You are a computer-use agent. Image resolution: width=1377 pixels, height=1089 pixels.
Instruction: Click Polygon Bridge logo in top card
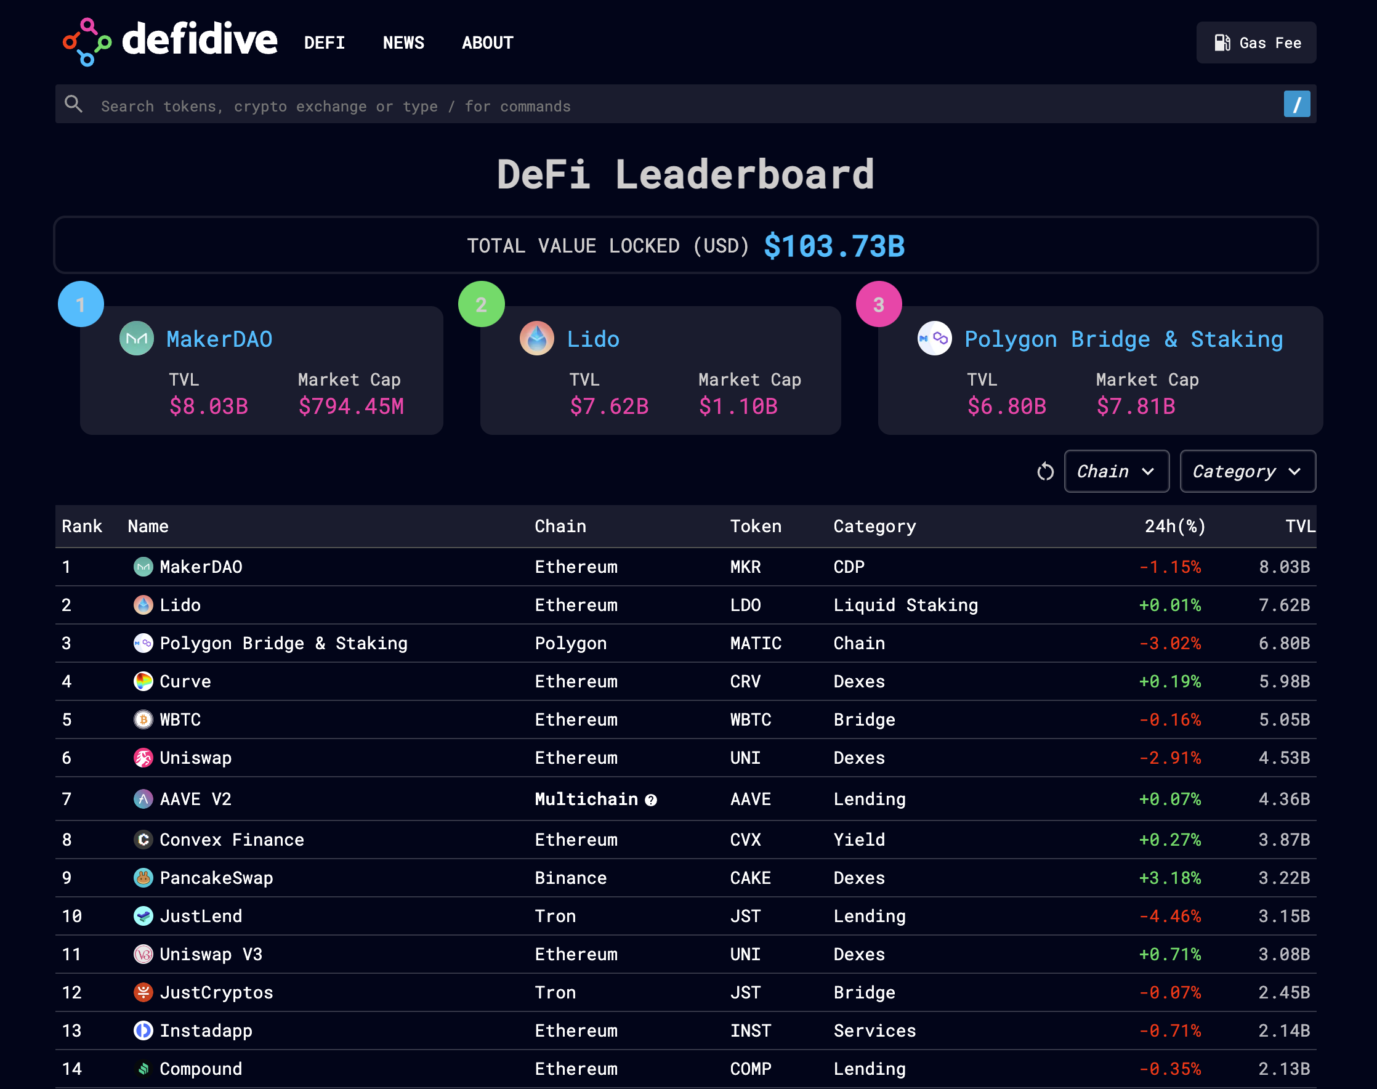click(x=935, y=339)
